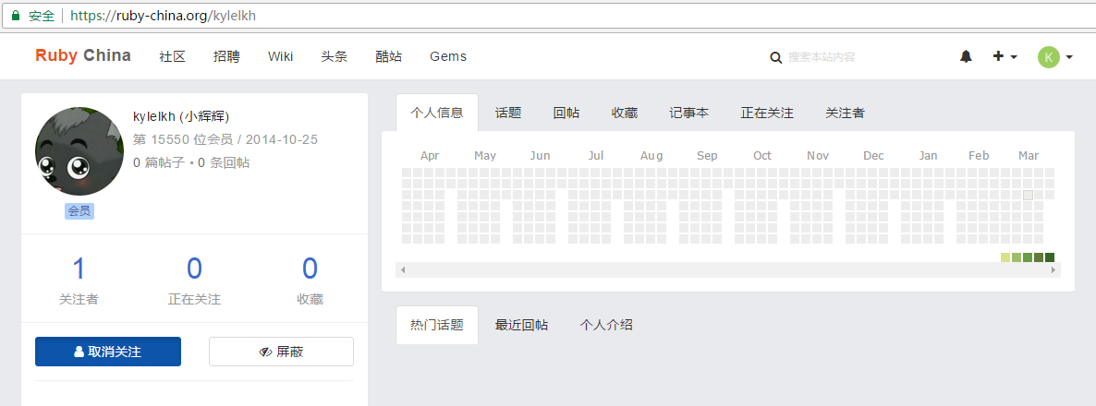
Task: Click the search magnifier icon
Action: pos(776,57)
